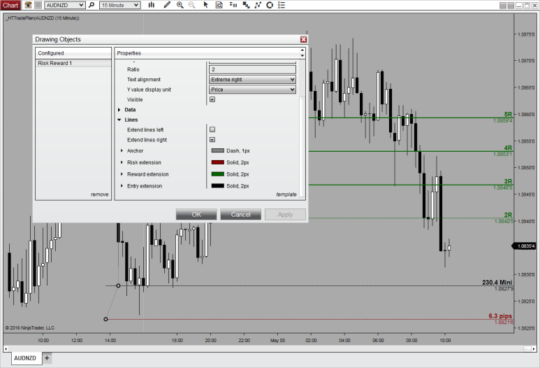Click the data series squares icon
Screen dimensions: 540x368
pos(246,5)
